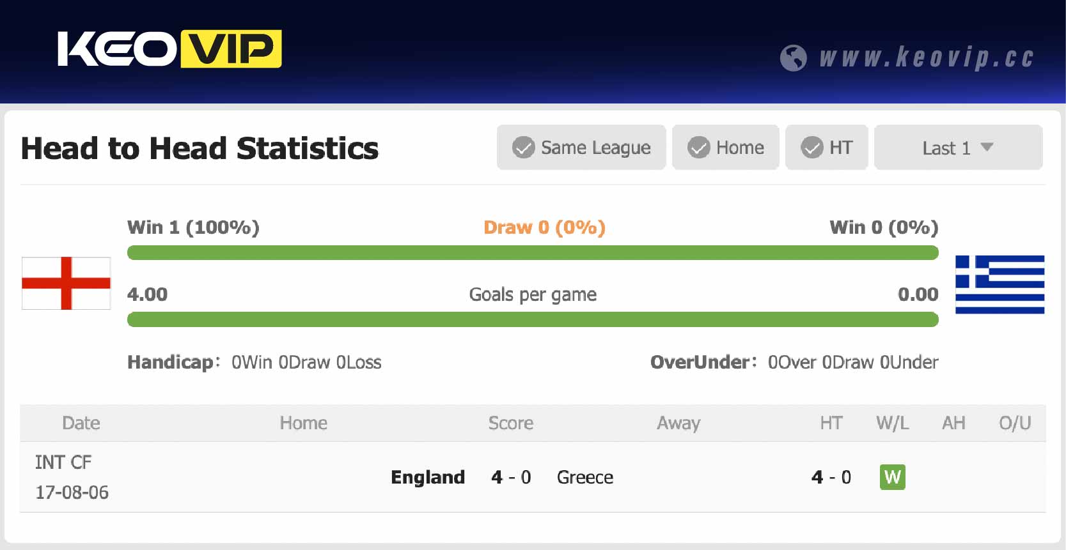The width and height of the screenshot is (1066, 550).
Task: Click the 4 - 0 match score
Action: (x=511, y=477)
